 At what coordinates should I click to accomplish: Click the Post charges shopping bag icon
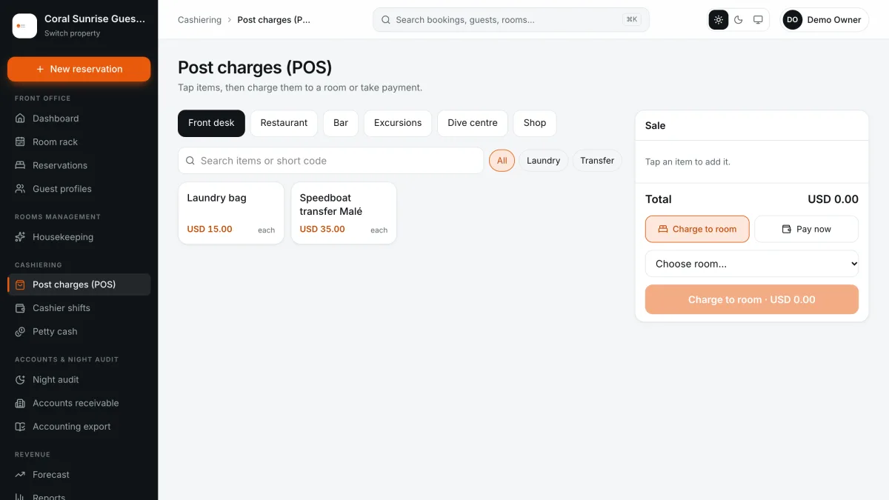(20, 284)
